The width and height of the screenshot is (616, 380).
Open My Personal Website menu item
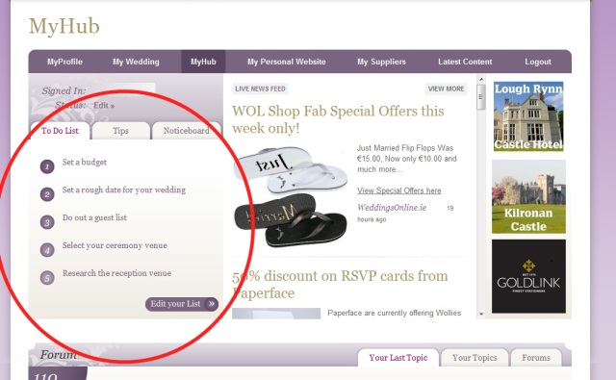(287, 62)
